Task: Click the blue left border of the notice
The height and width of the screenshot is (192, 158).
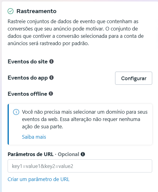Action: coord(8,124)
